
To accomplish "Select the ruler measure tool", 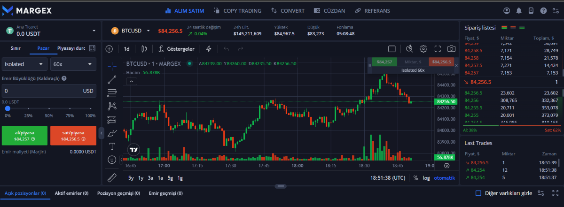I will pyautogui.click(x=112, y=177).
